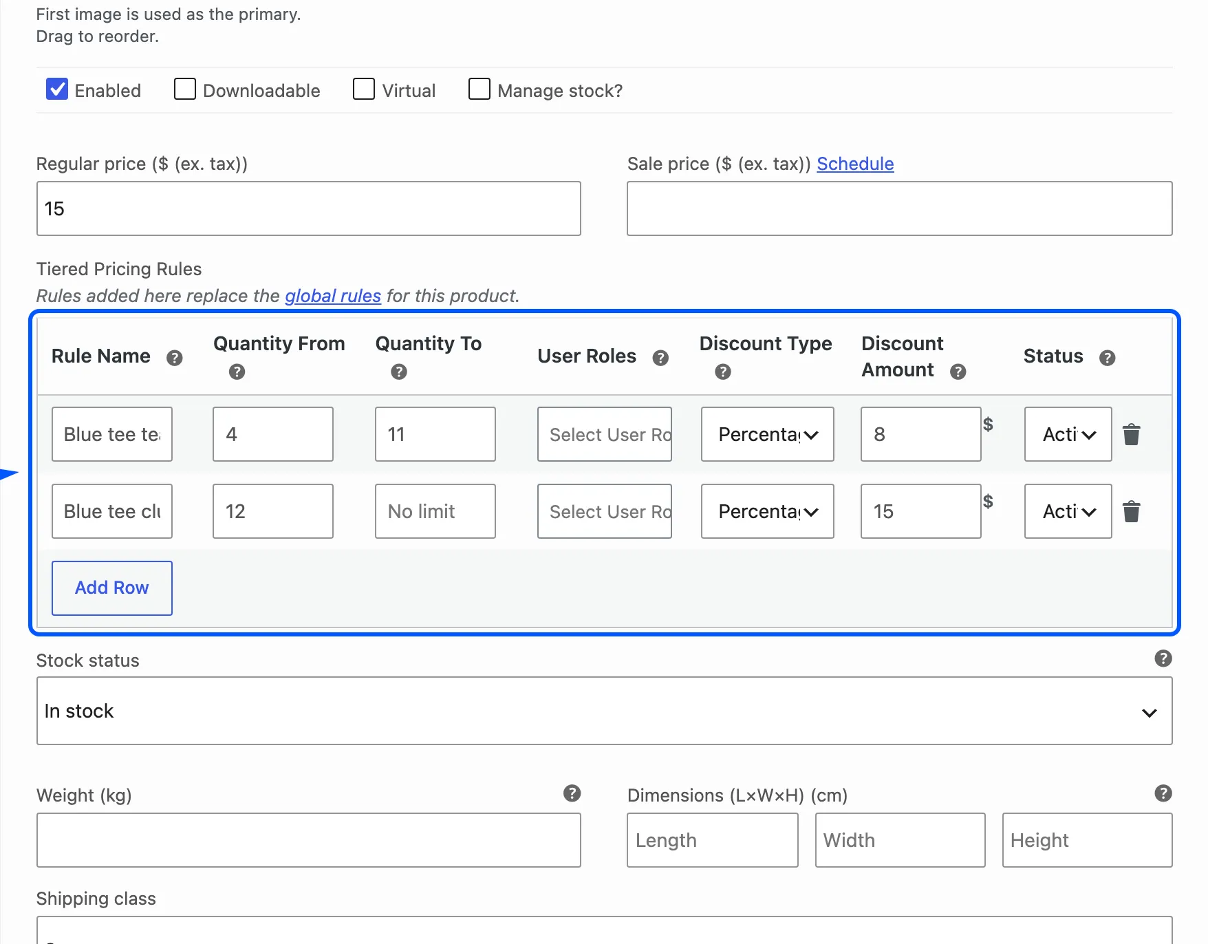Open Status dropdown in first rule row

click(x=1068, y=434)
